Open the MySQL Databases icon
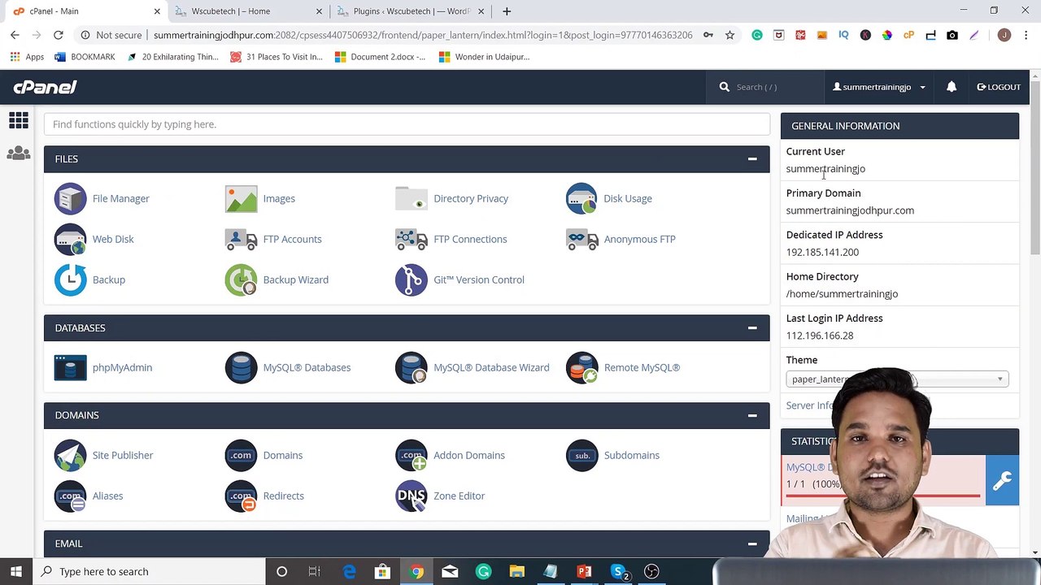This screenshot has width=1041, height=585. (x=241, y=367)
